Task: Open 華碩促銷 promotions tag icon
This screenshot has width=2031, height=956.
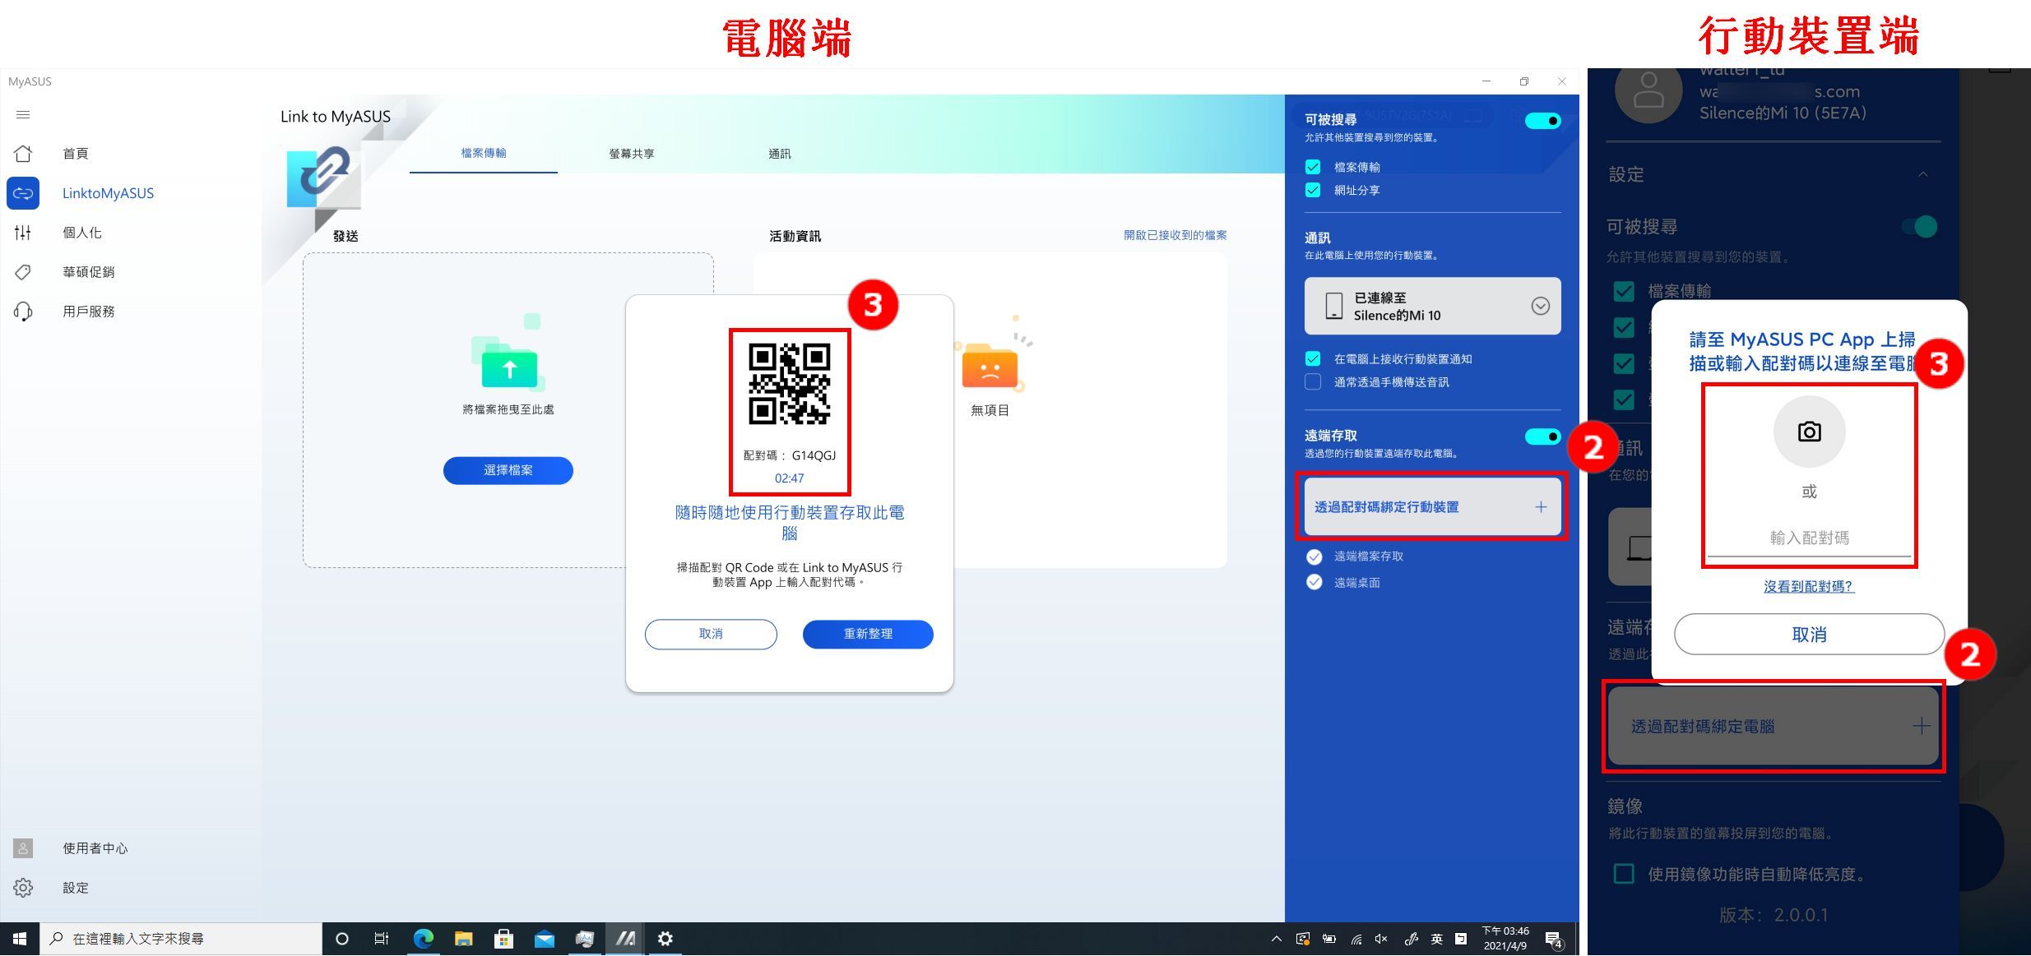Action: (x=23, y=272)
